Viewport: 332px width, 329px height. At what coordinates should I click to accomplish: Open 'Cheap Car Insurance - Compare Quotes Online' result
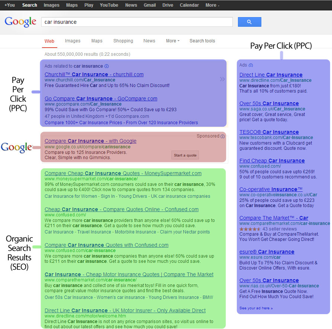tap(122, 209)
